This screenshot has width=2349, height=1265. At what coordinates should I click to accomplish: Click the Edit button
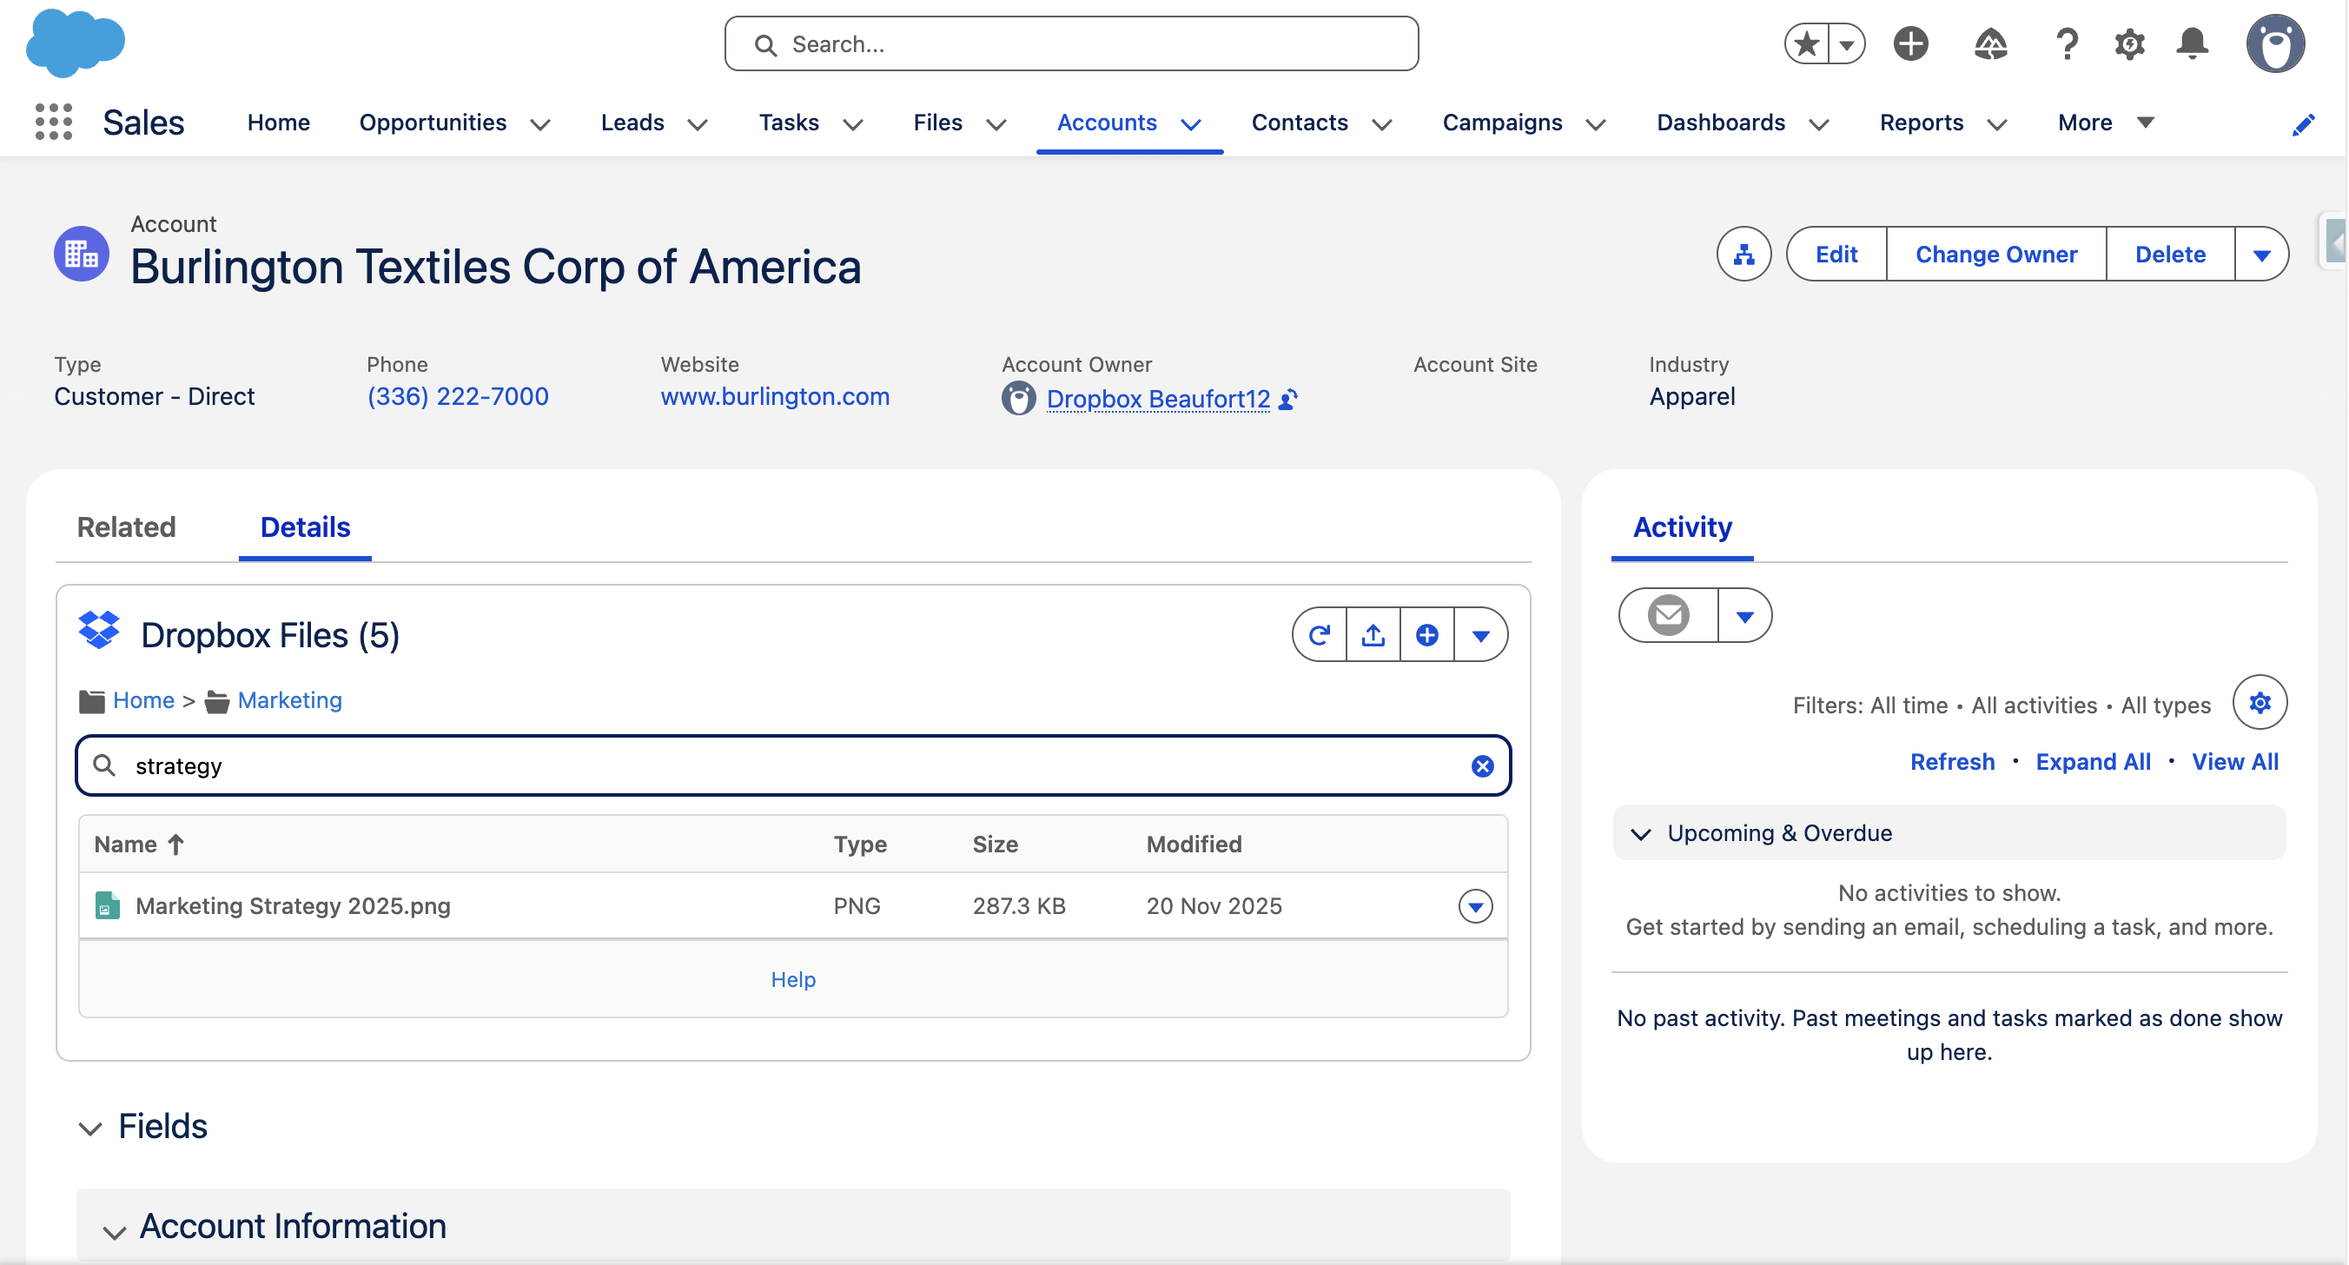pyautogui.click(x=1836, y=255)
